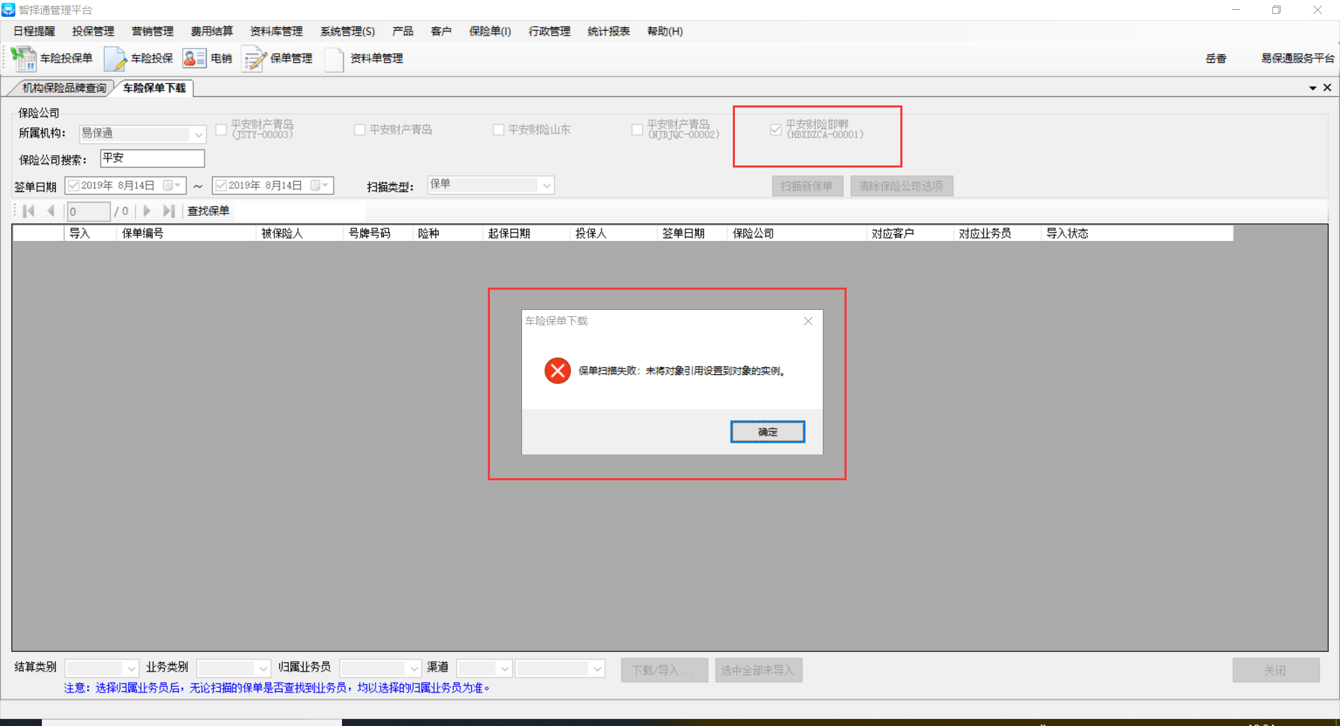This screenshot has height=726, width=1340.
Task: Jump to last page of records
Action: tap(168, 211)
